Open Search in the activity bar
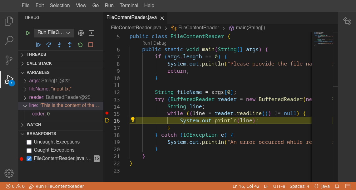This screenshot has height=190, width=356. click(9, 41)
